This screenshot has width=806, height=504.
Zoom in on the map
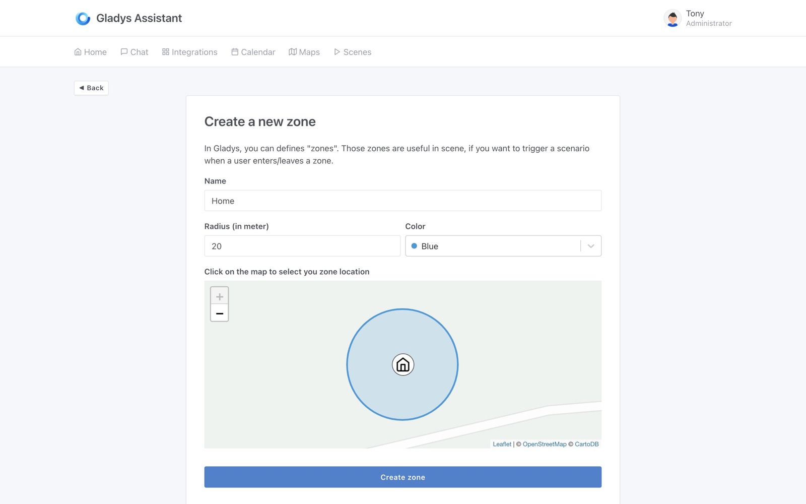[x=219, y=296]
